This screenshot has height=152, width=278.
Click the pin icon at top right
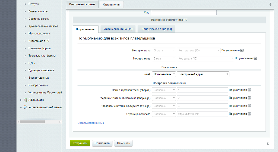pos(270,4)
